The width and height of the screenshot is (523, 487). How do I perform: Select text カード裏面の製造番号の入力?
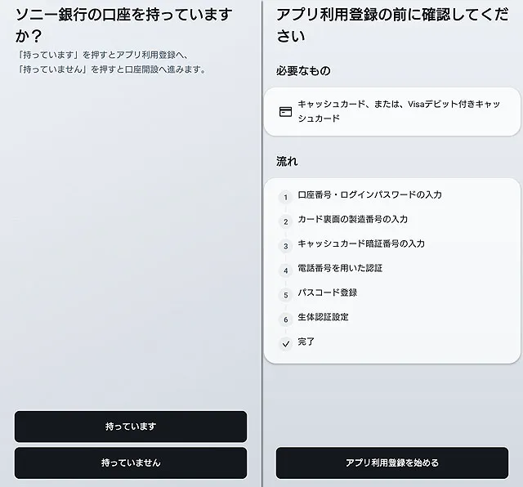[x=352, y=219]
